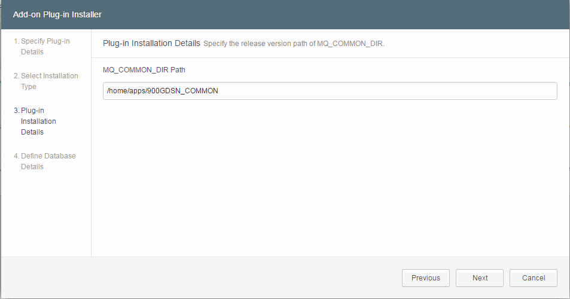The width and height of the screenshot is (570, 299).
Task: Focus the MQ_COMMON_DIR Path input field
Action: pyautogui.click(x=330, y=91)
